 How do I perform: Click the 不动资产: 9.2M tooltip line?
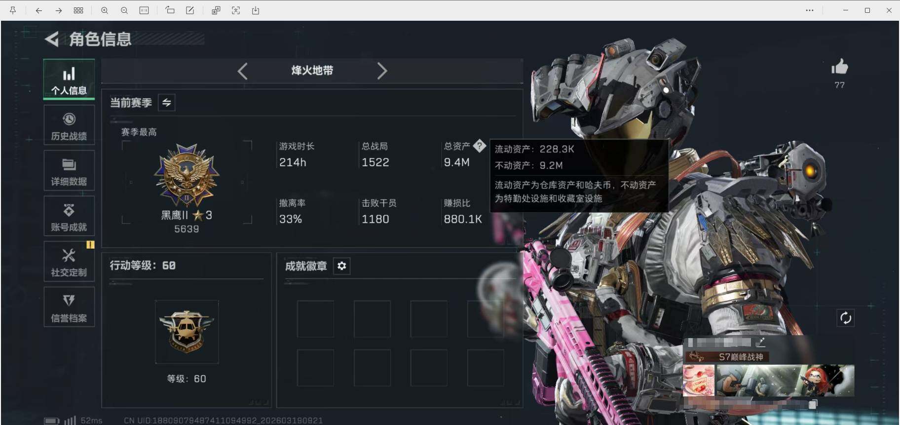click(528, 165)
